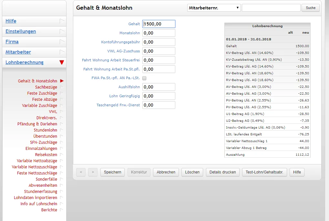The width and height of the screenshot is (329, 221).
Task: Open the Überstunden page
Action: 45,136
